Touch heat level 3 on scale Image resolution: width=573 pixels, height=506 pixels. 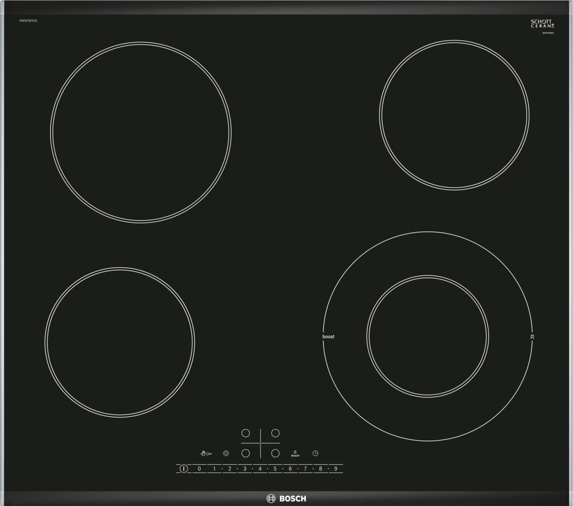245,469
